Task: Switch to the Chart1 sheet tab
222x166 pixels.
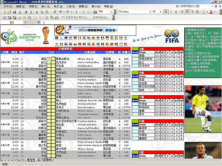Action: (x=20, y=160)
